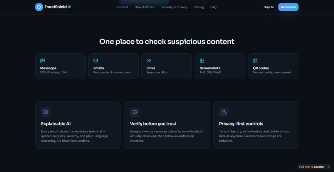This screenshot has width=334, height=172.
Task: Dismiss the Edit with Lovable badge
Action: 329,167
